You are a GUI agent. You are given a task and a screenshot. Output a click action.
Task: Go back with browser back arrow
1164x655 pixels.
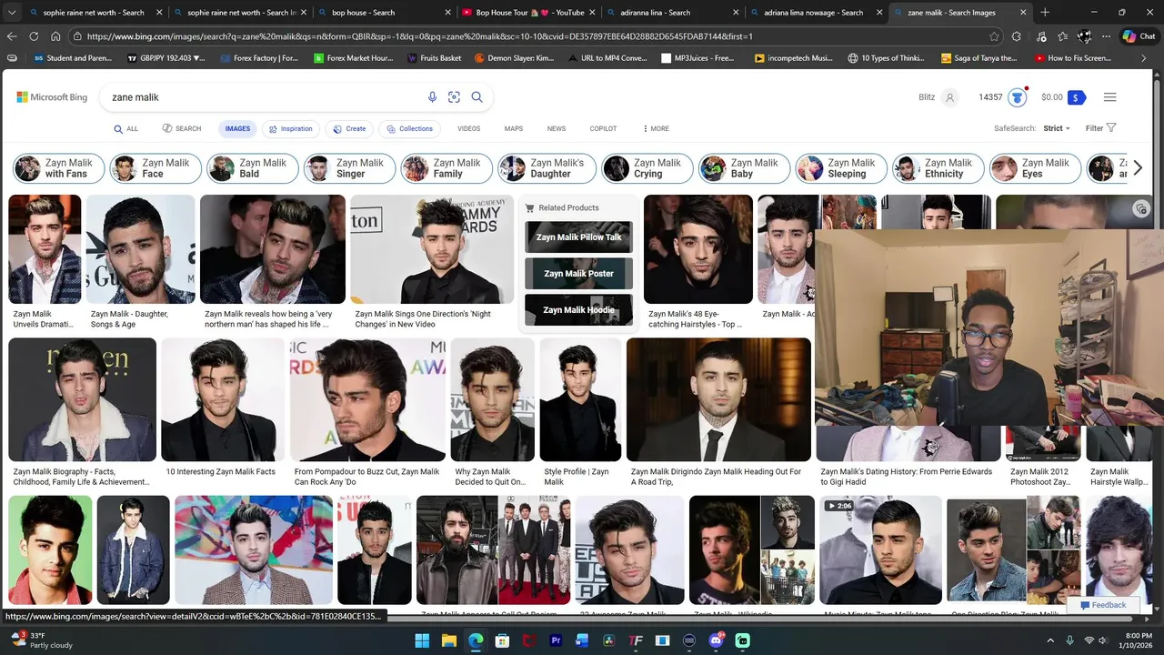[x=12, y=36]
